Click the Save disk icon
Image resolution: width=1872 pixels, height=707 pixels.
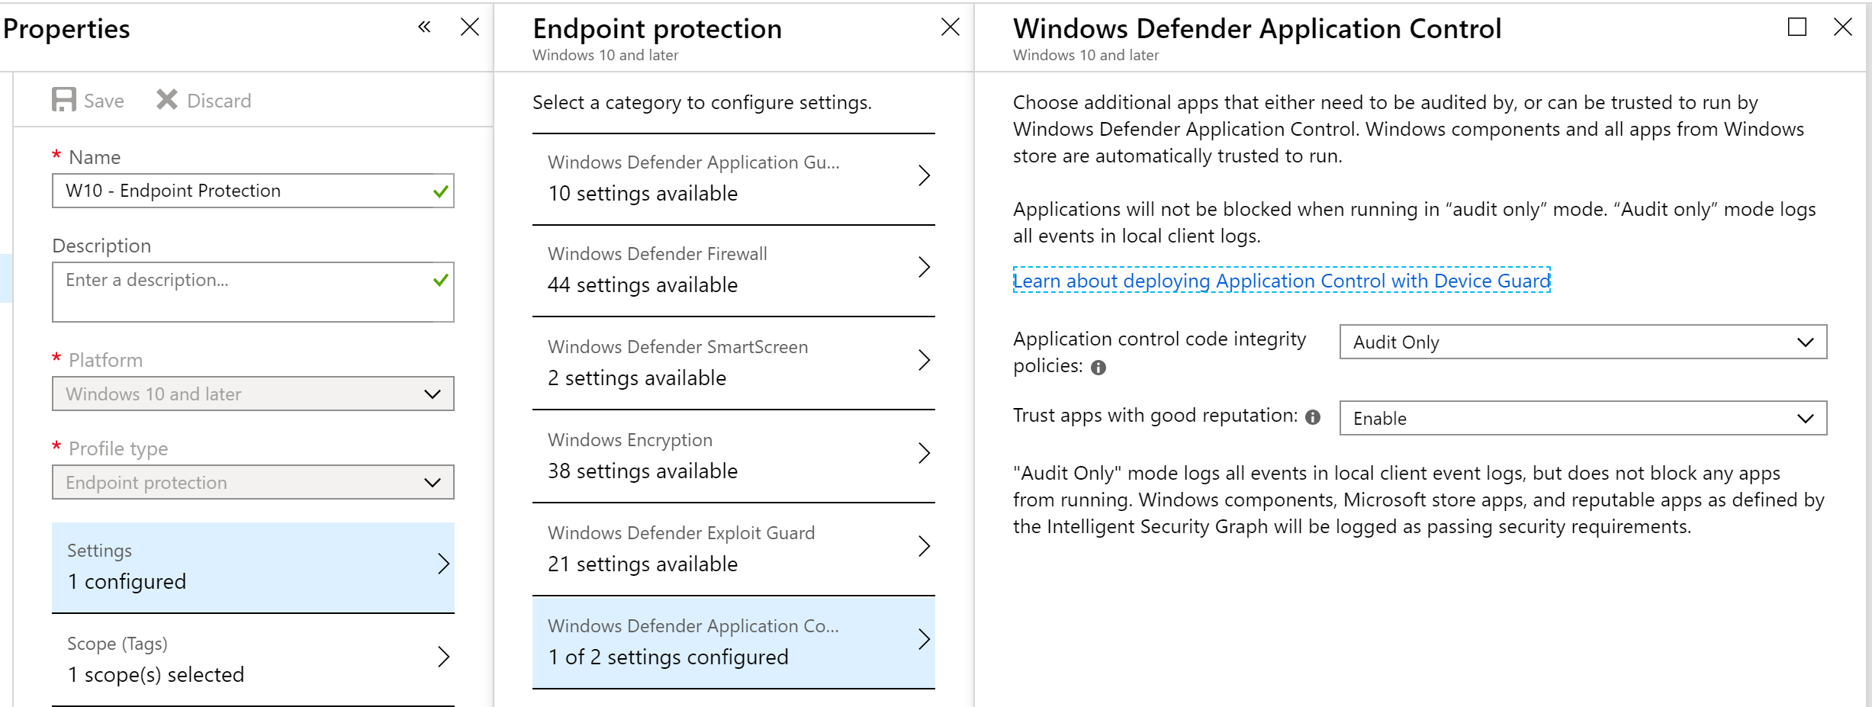(64, 100)
